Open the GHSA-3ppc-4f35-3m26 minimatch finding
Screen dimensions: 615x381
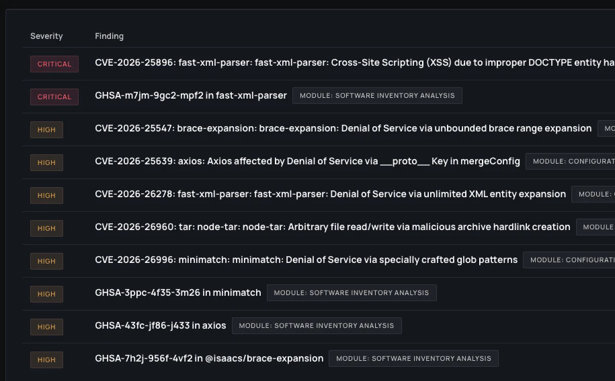pyautogui.click(x=178, y=292)
